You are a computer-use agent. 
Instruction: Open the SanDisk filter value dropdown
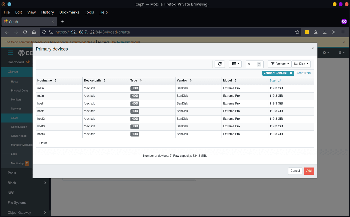(301, 64)
